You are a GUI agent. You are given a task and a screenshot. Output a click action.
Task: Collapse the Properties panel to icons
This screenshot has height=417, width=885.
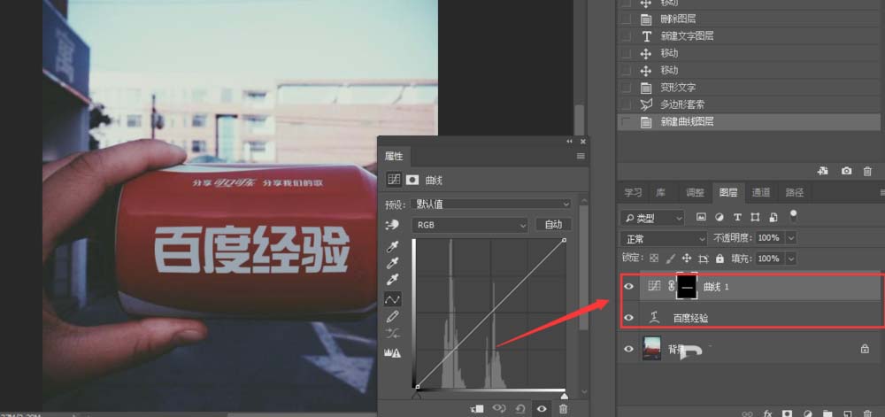tap(569, 141)
